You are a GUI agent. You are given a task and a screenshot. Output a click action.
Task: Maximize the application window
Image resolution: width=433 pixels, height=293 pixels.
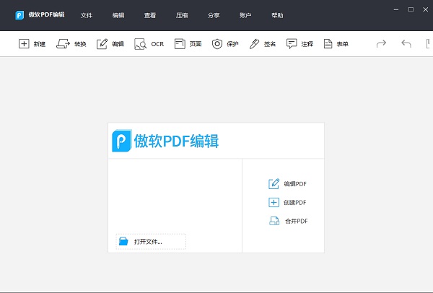point(411,9)
